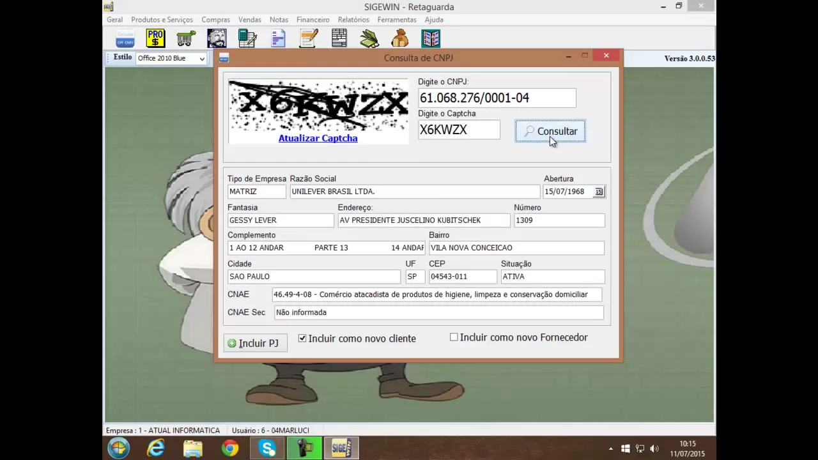This screenshot has height=460, width=818.
Task: Click the captcha image X6KWZX
Action: (318, 105)
